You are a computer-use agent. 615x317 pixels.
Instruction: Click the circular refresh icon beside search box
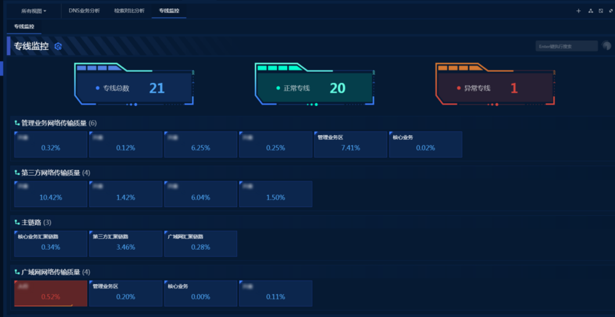click(x=607, y=46)
